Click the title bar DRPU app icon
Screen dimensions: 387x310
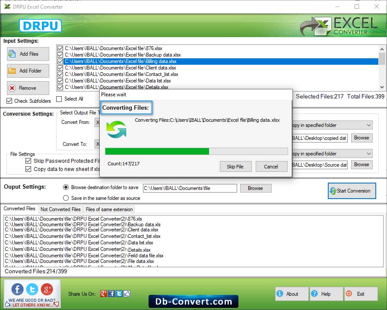7,6
